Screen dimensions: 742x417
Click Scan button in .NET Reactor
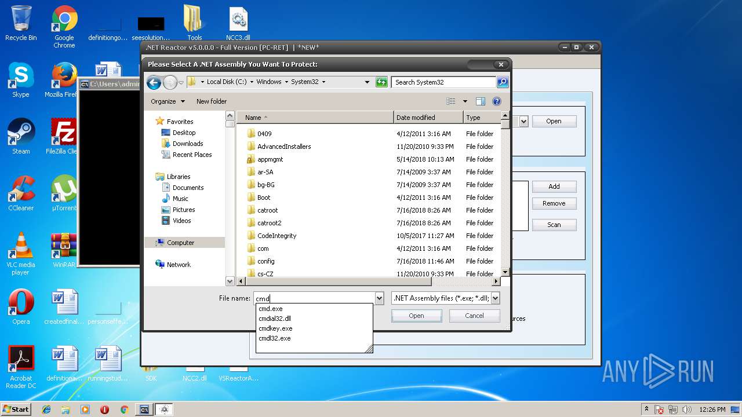pyautogui.click(x=554, y=225)
